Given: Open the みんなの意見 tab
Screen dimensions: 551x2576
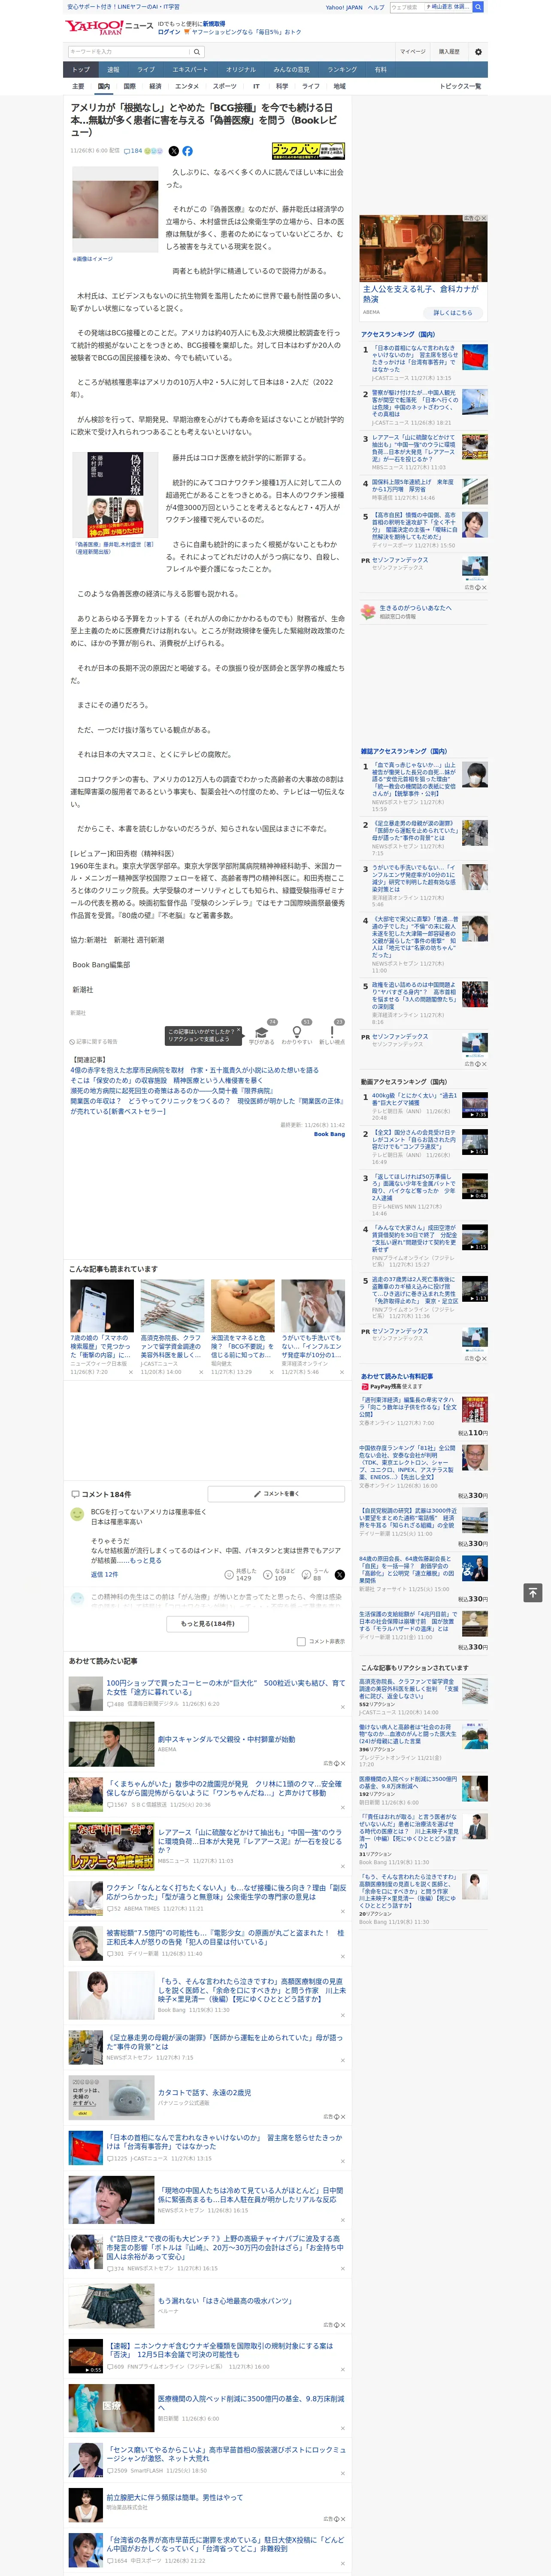Looking at the screenshot, I should (292, 69).
